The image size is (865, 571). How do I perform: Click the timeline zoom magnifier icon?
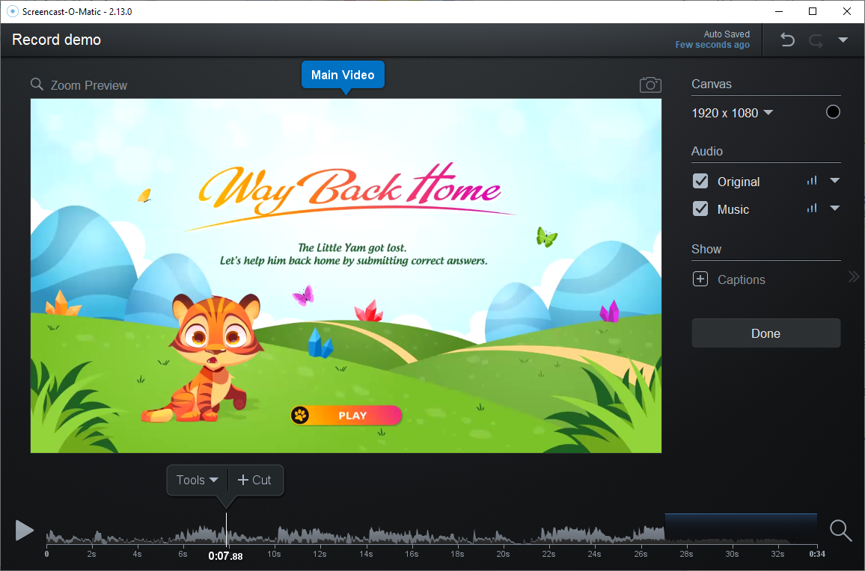click(841, 530)
